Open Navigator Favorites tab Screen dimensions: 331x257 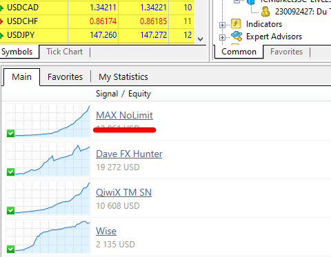pos(286,52)
